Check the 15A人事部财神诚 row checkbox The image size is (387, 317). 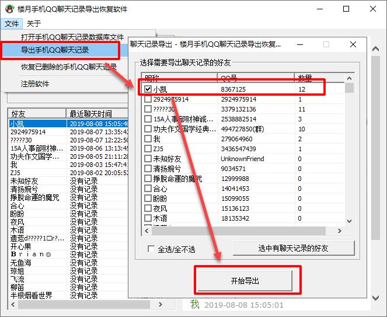pos(148,119)
